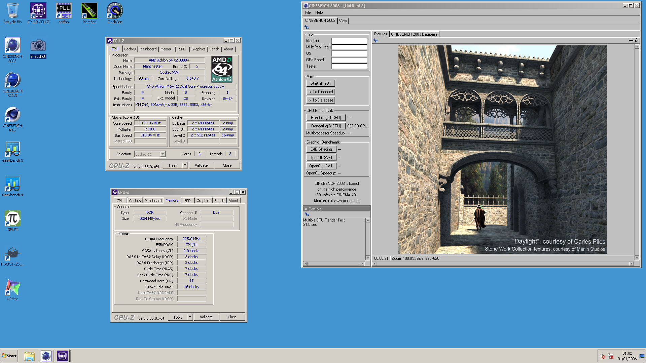Click the MHz (real freq.) input field
Image resolution: width=646 pixels, height=363 pixels.
pyautogui.click(x=349, y=47)
